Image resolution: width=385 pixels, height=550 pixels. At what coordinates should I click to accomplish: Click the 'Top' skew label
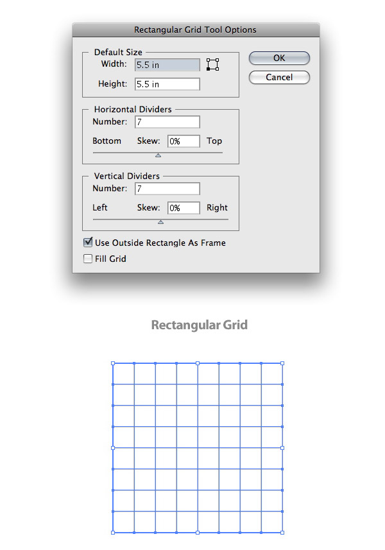(x=214, y=141)
